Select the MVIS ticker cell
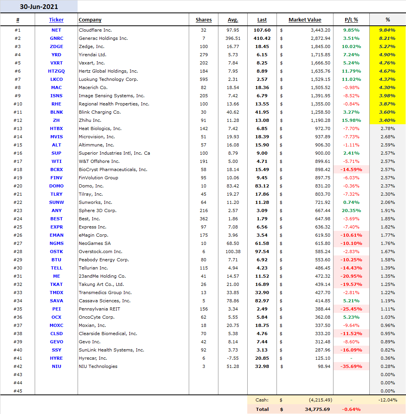The width and height of the screenshot is (406, 414). coord(57,137)
